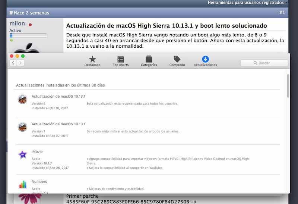This screenshot has height=204, width=298.
Task: Click the green fullscreen button of the App Store window
Action: [23, 56]
